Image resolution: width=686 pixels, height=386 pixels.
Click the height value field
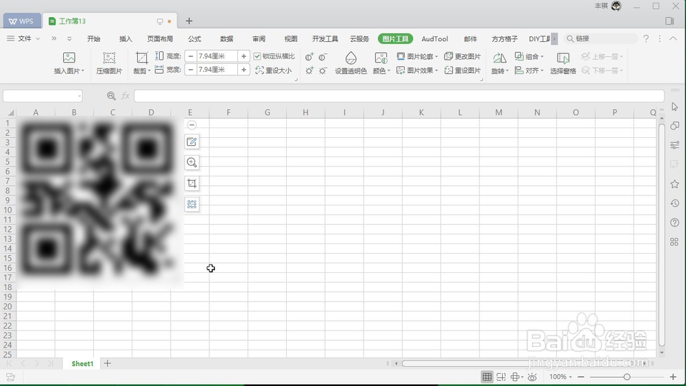tap(217, 56)
